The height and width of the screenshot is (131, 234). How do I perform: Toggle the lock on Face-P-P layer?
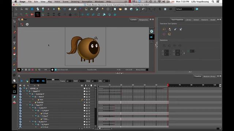click(87, 105)
